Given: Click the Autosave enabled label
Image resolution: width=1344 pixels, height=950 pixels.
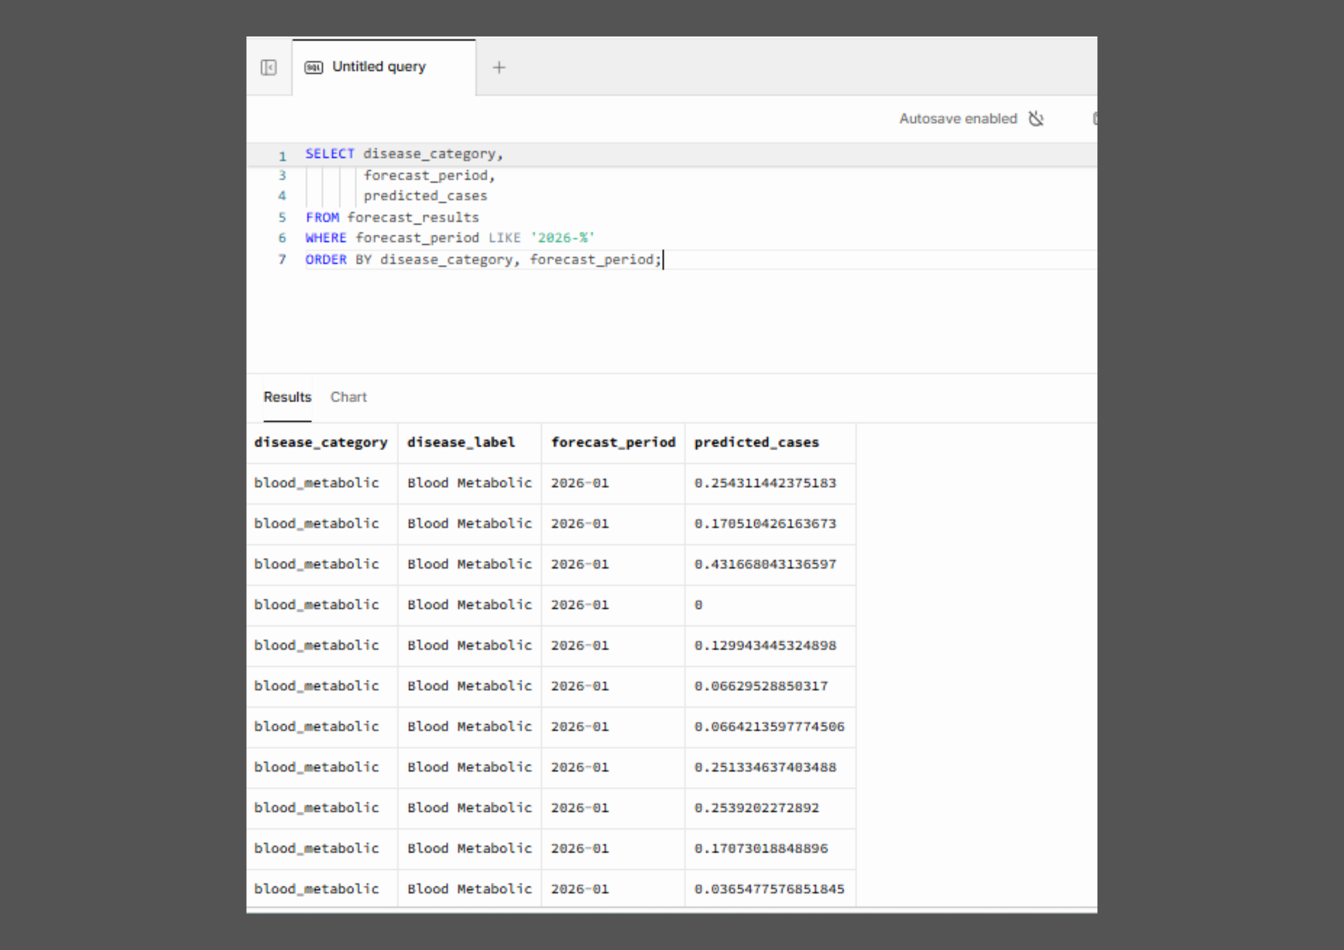Looking at the screenshot, I should point(958,119).
